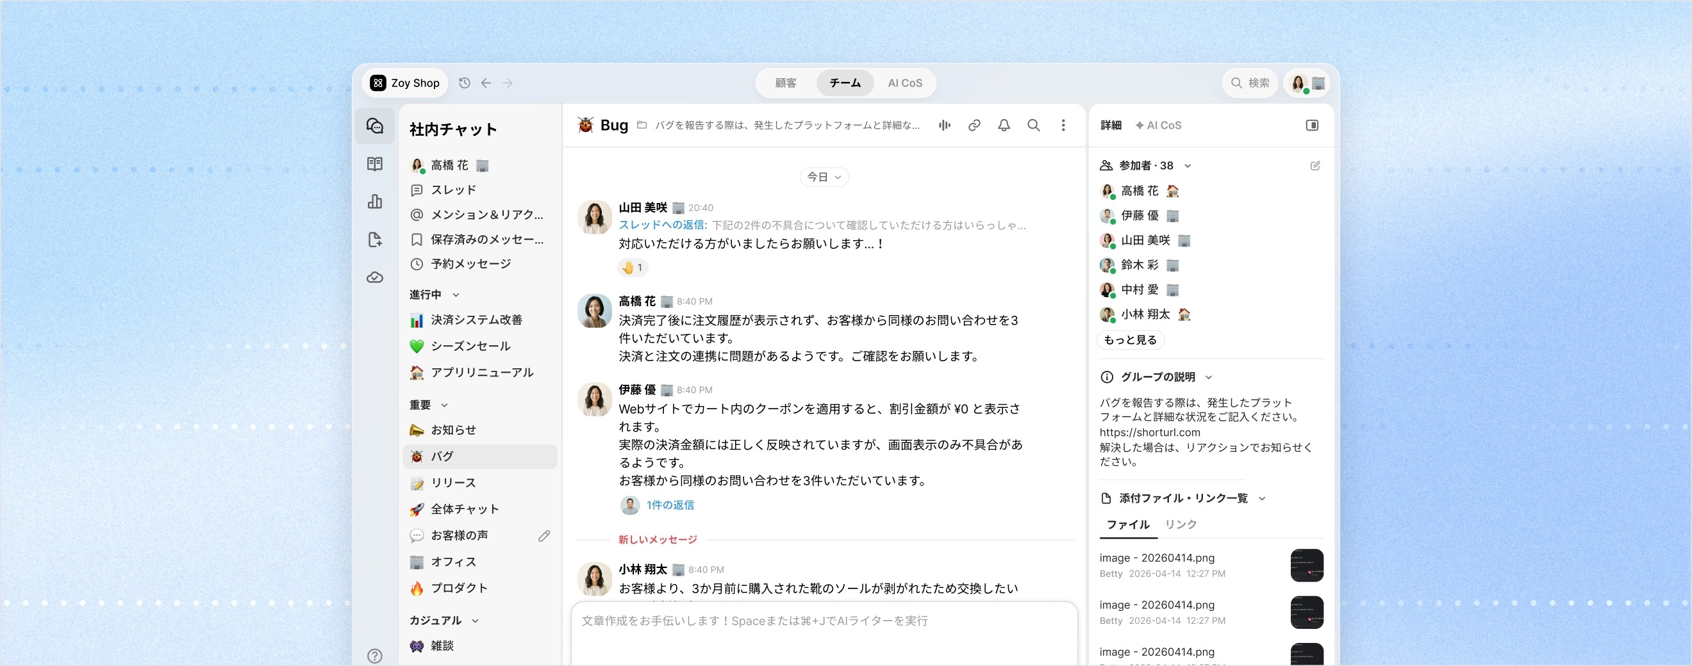Open the cloud icon in left rail
Image resolution: width=1692 pixels, height=666 pixels.
point(375,277)
